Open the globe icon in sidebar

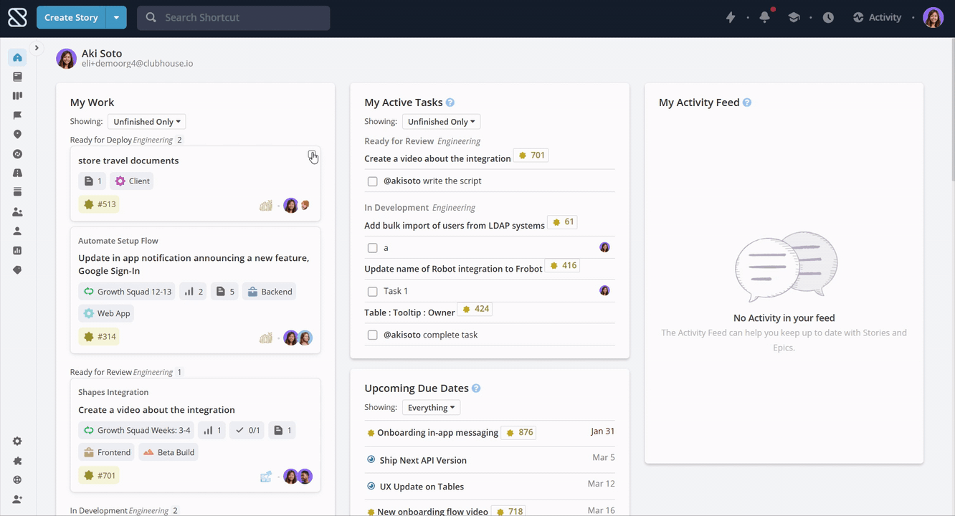(17, 480)
